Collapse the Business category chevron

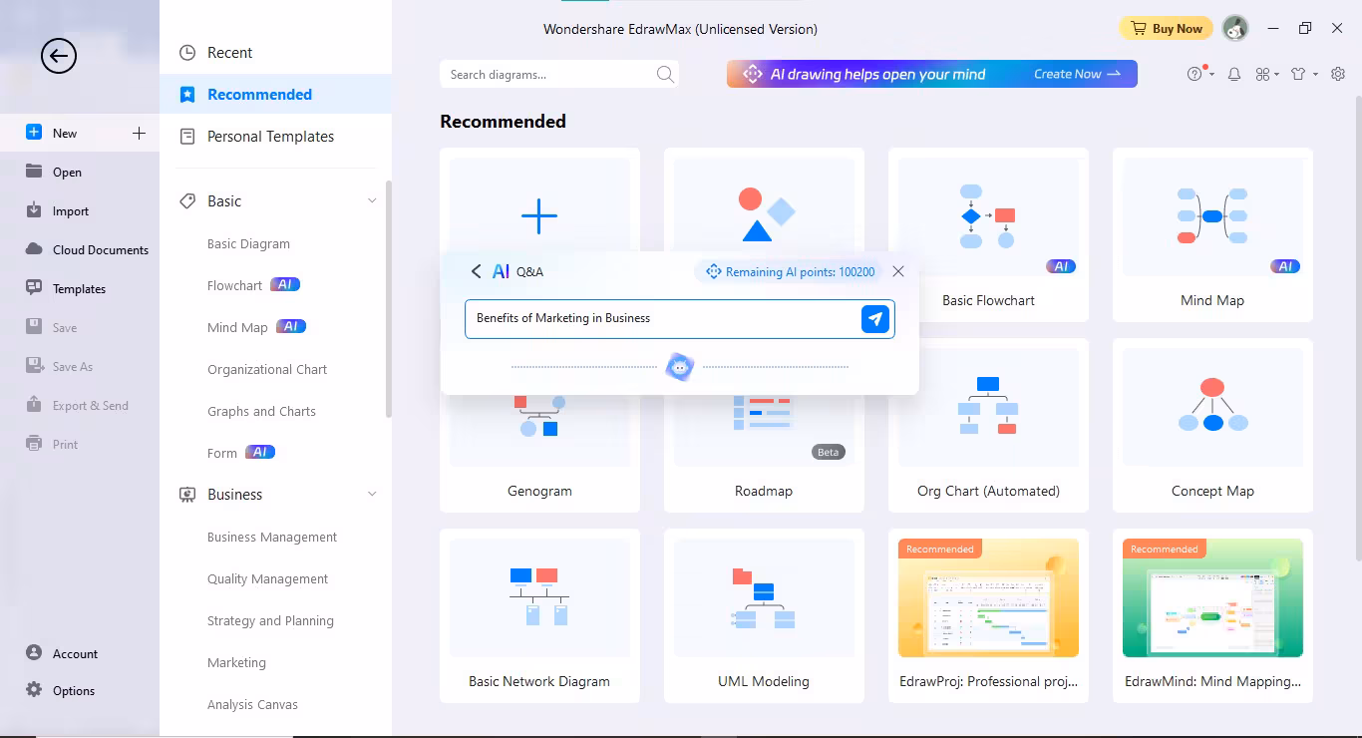(x=372, y=495)
